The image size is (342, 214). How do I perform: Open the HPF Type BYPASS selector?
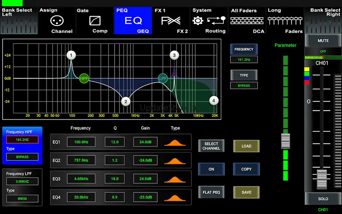pyautogui.click(x=22, y=157)
